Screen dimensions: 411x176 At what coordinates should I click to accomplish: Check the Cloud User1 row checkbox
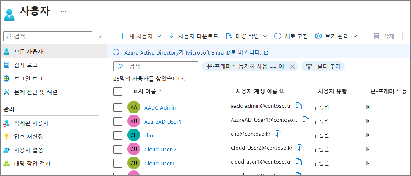(x=118, y=163)
